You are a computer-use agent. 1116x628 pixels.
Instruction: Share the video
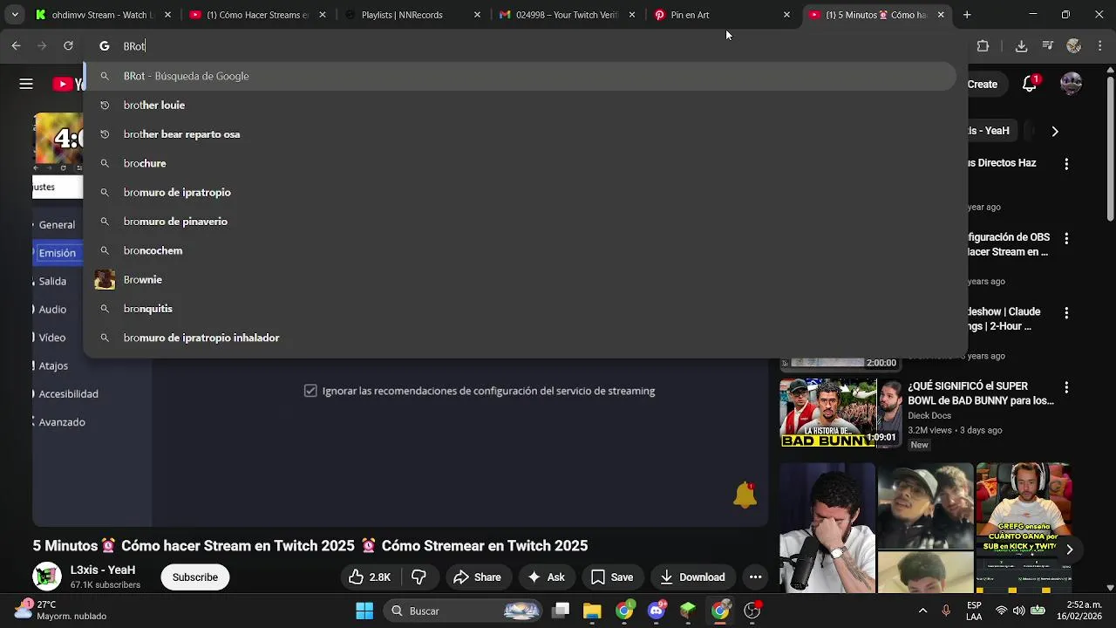click(478, 577)
